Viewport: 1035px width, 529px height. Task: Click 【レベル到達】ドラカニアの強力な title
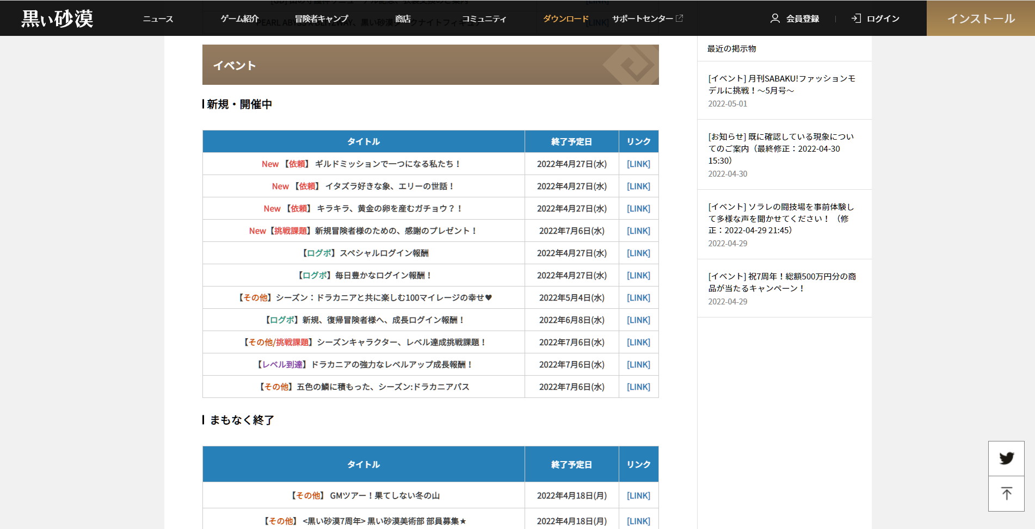click(x=364, y=364)
